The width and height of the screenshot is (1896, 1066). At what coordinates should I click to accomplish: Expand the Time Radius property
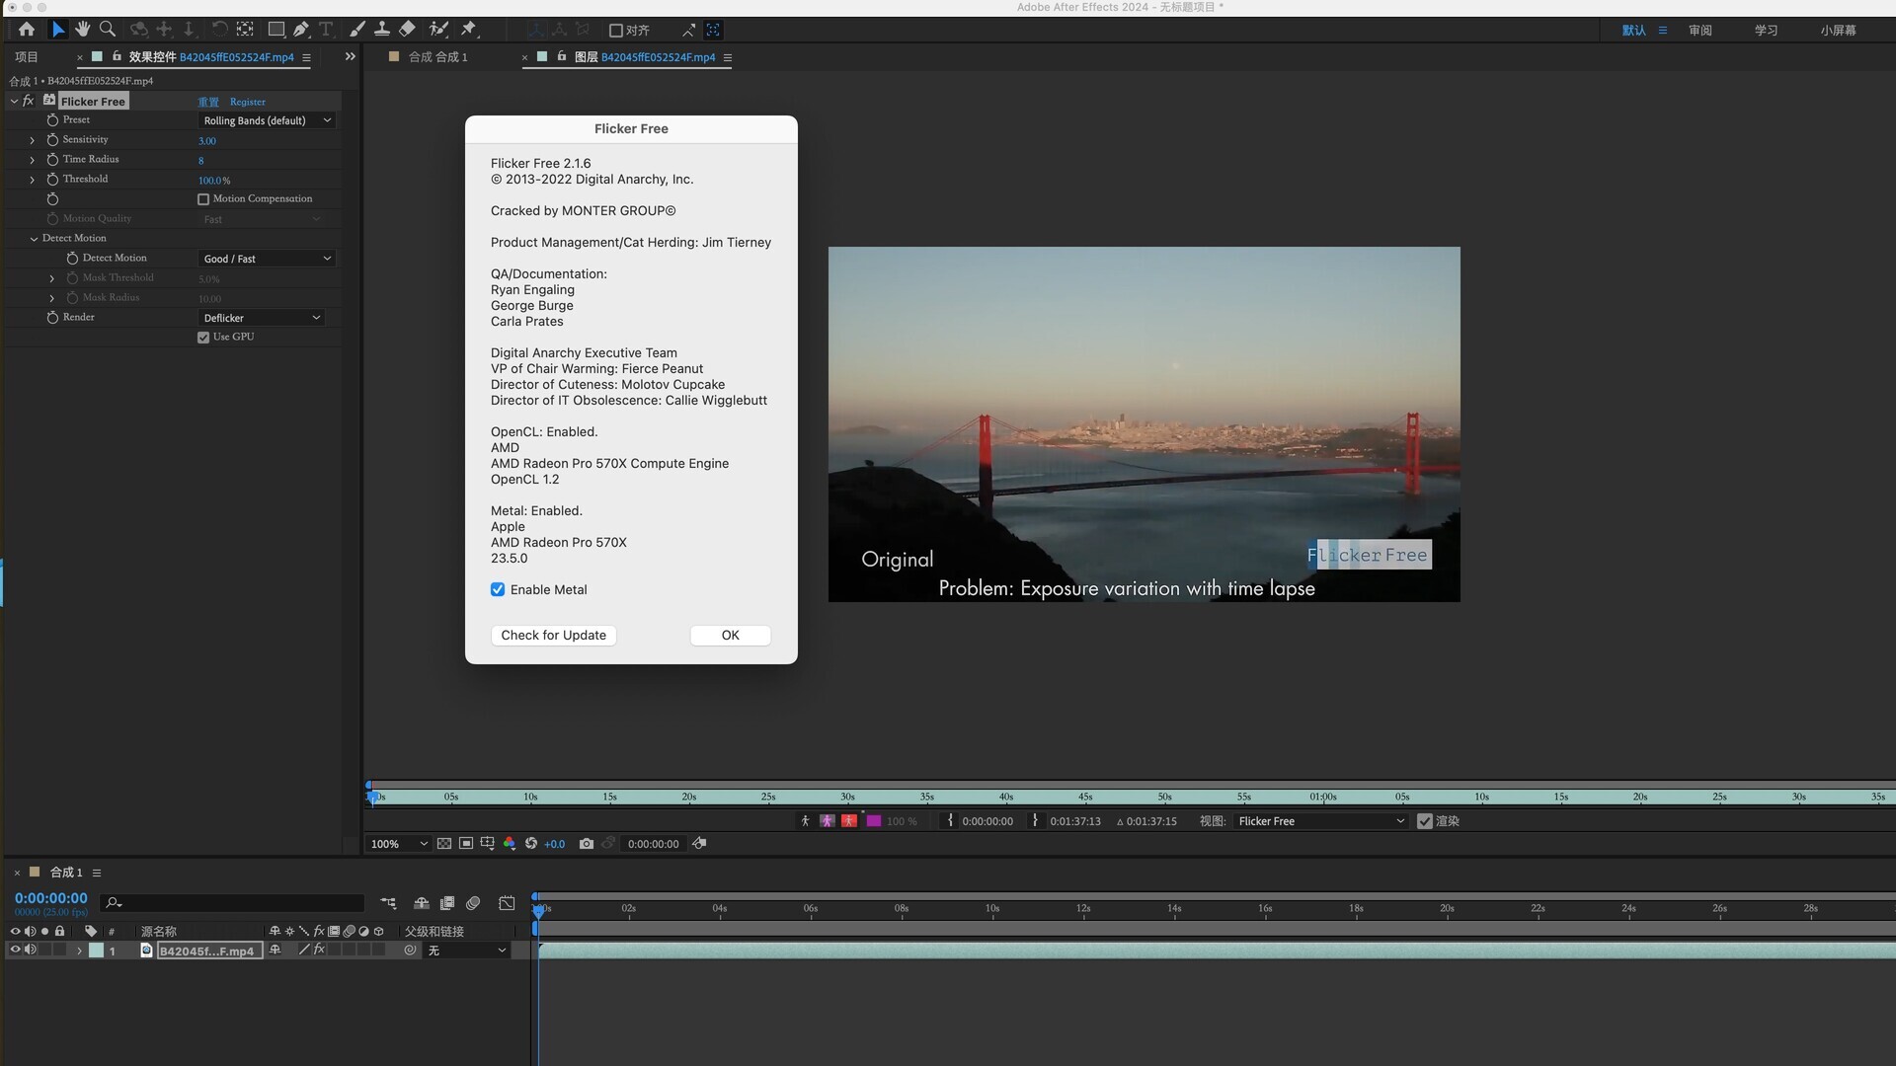click(x=32, y=160)
